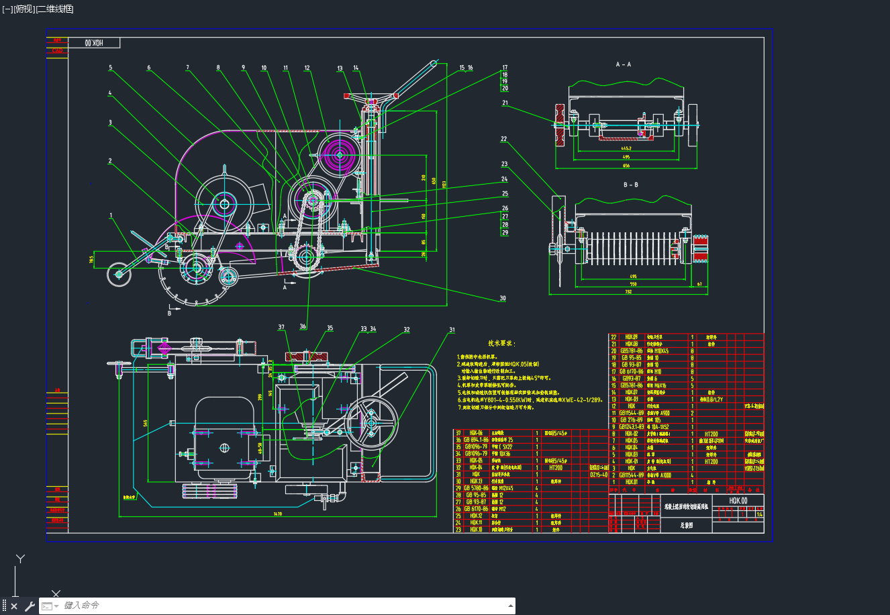Select the 732 dimension in B-B view

628,292
